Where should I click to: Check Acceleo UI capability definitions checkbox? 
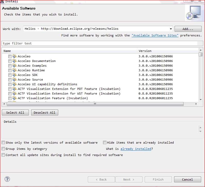pyautogui.click(x=10, y=84)
